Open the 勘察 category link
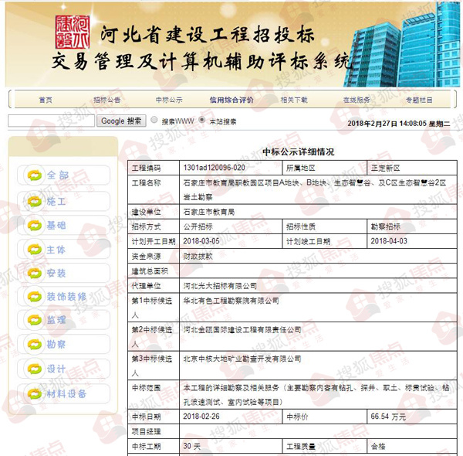This screenshot has width=463, height=456. [56, 345]
